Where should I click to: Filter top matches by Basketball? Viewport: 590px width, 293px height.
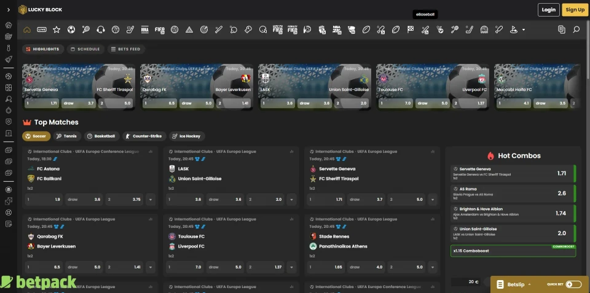pyautogui.click(x=101, y=136)
